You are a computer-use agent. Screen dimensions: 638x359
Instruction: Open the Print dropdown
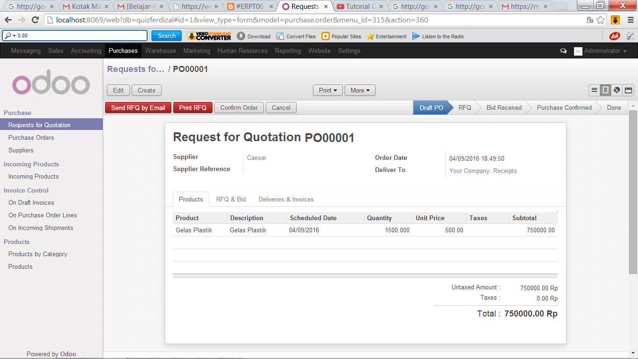327,90
